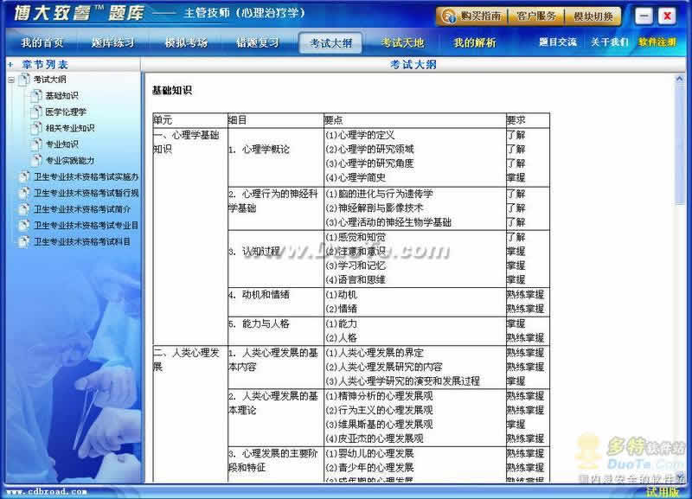Go to 错题复习 tab
The height and width of the screenshot is (499, 692).
[x=258, y=42]
